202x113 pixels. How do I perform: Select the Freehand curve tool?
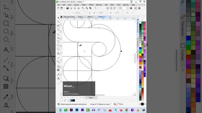(58, 34)
